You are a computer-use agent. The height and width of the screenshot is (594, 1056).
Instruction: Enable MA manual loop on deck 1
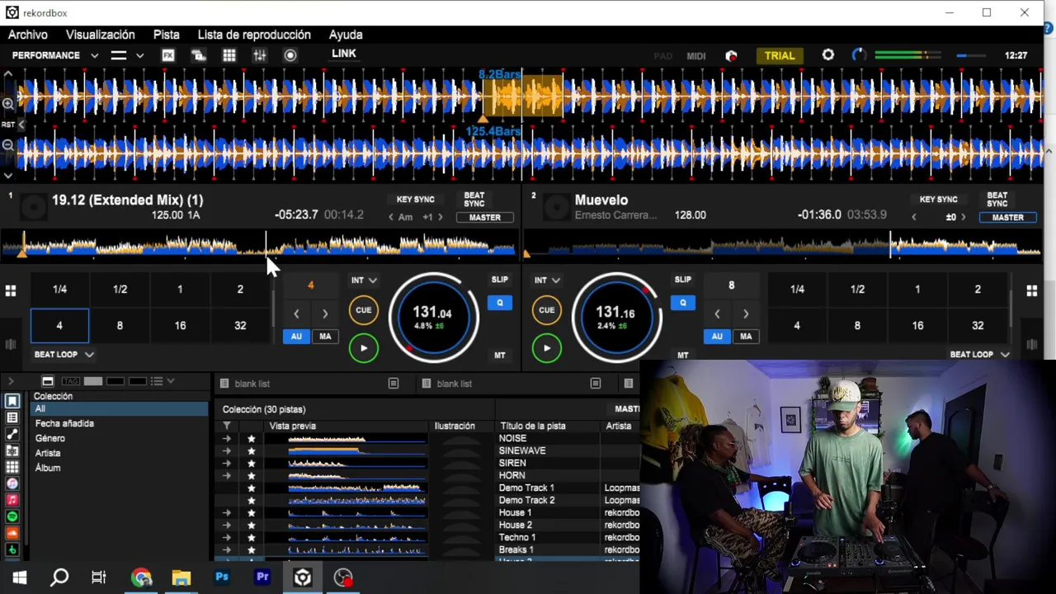[325, 337]
